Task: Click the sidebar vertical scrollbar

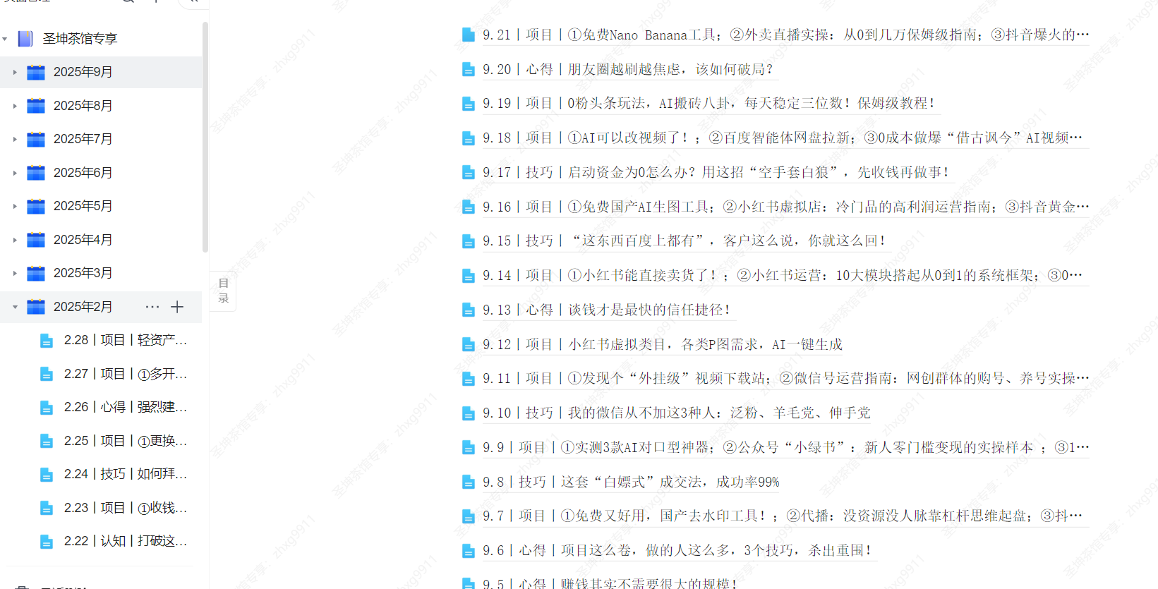Action: [205, 137]
